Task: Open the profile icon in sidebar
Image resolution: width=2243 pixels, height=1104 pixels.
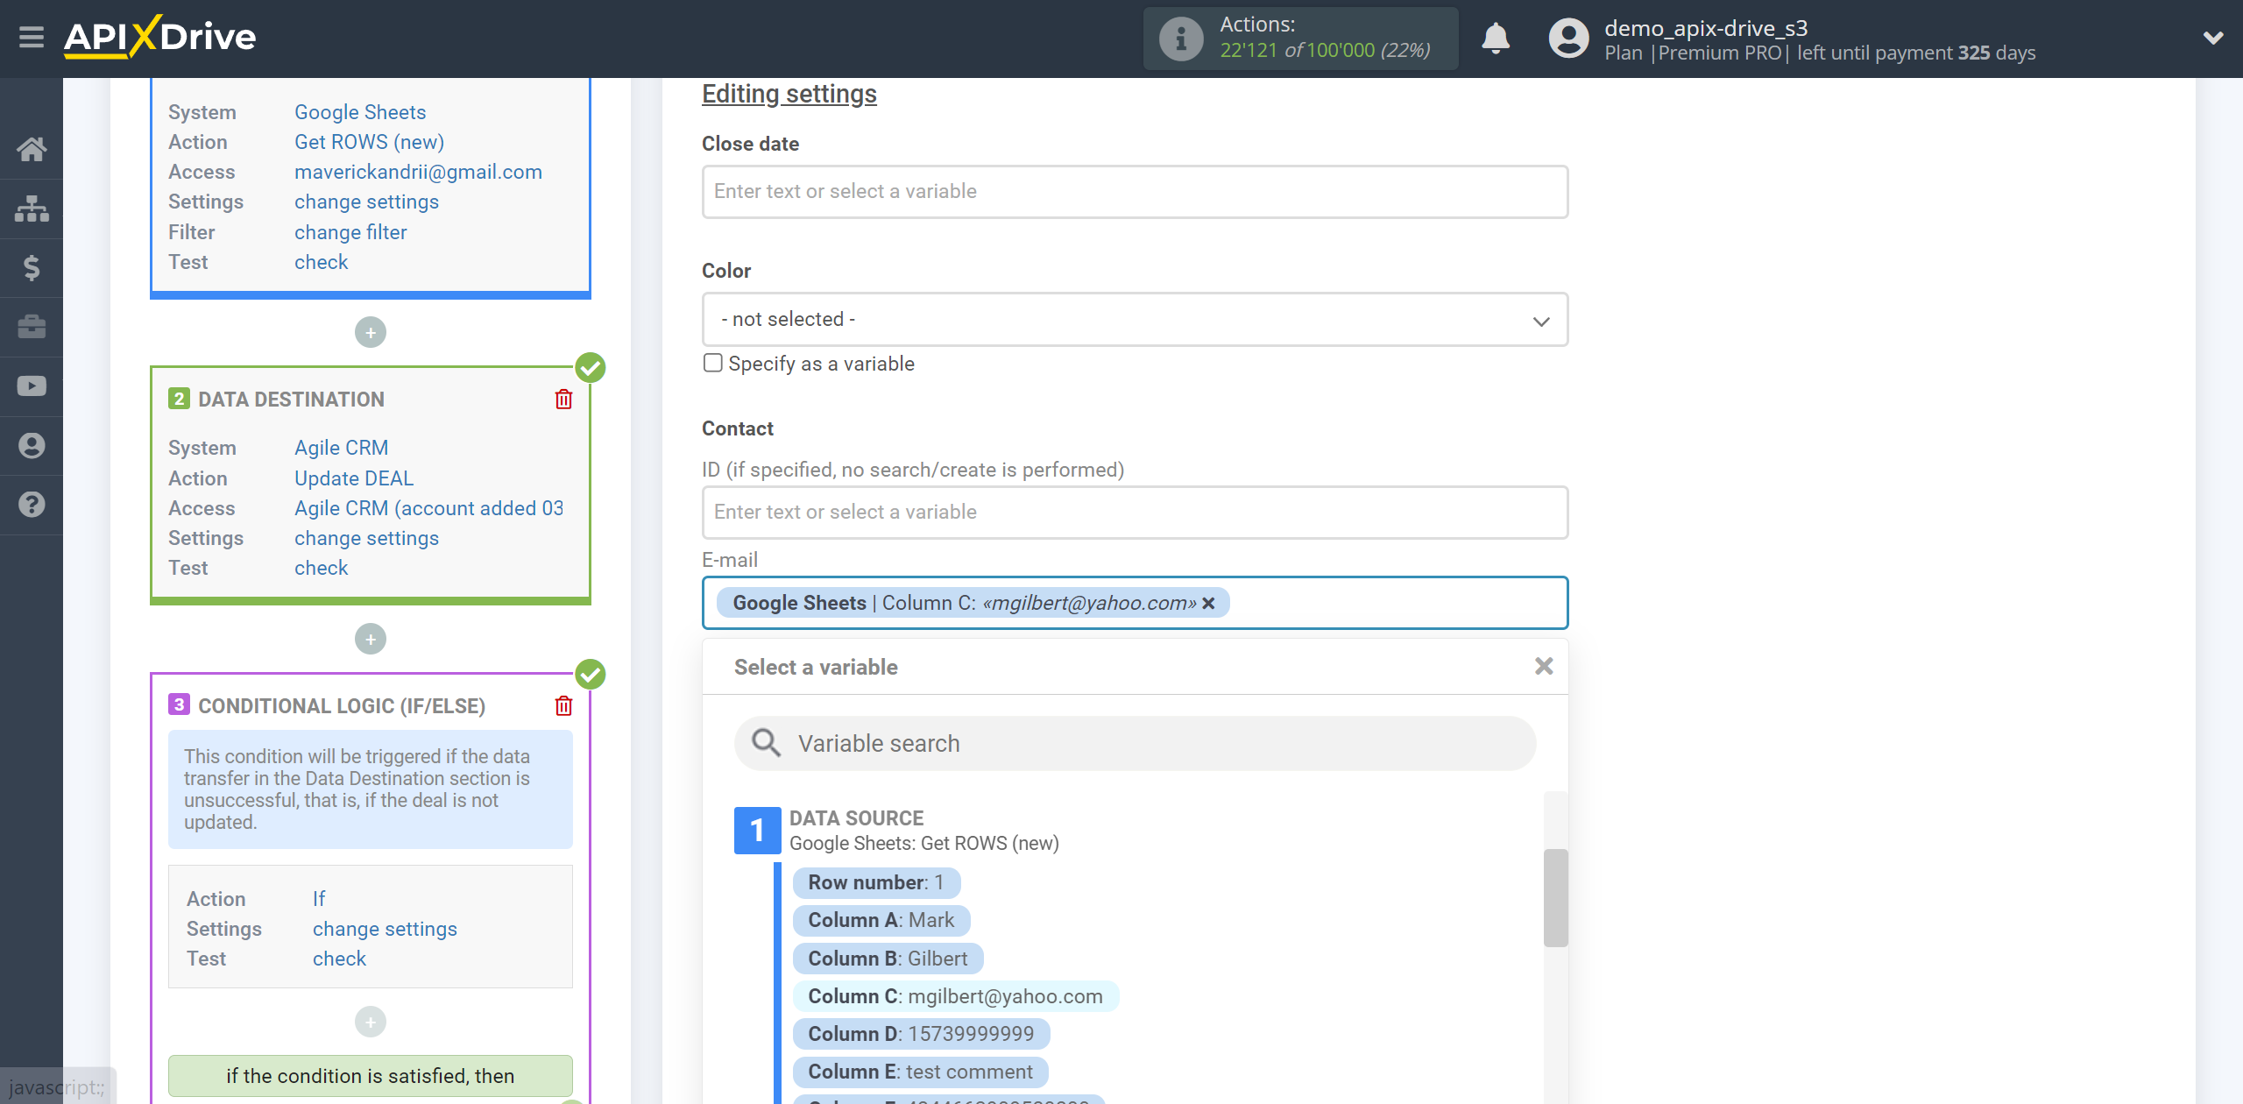Action: click(x=32, y=445)
